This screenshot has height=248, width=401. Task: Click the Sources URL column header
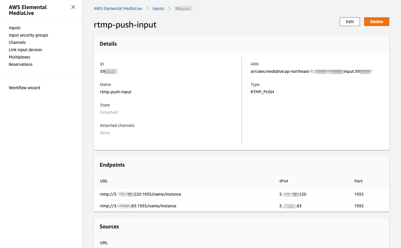point(104,243)
